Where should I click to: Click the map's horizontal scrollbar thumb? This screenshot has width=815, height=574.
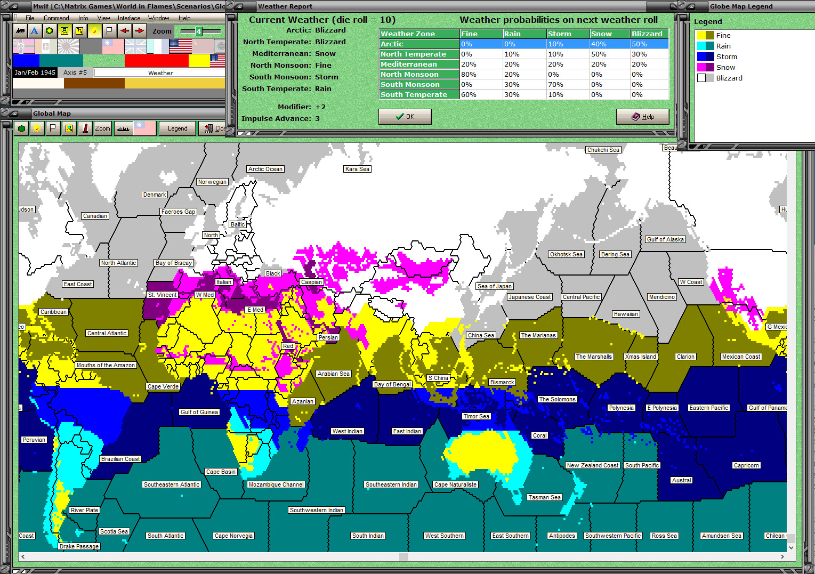click(404, 556)
